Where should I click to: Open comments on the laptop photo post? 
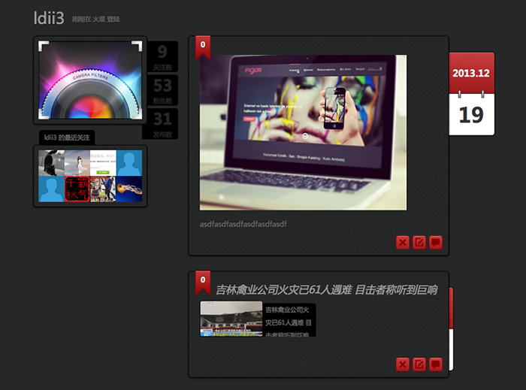pyautogui.click(x=436, y=242)
